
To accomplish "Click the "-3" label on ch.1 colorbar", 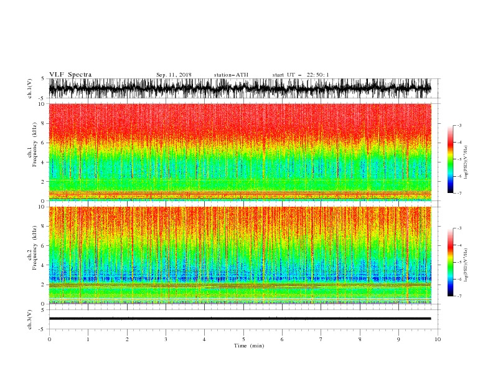I will (x=459, y=125).
